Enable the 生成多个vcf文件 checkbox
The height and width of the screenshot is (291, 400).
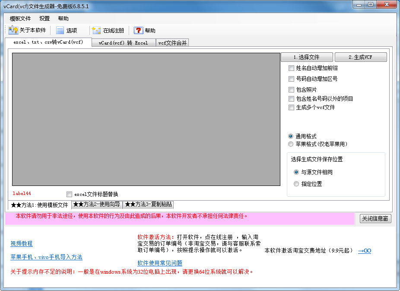[292, 108]
